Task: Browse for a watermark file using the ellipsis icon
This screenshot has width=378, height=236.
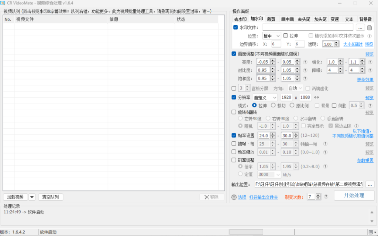Action: [360, 27]
